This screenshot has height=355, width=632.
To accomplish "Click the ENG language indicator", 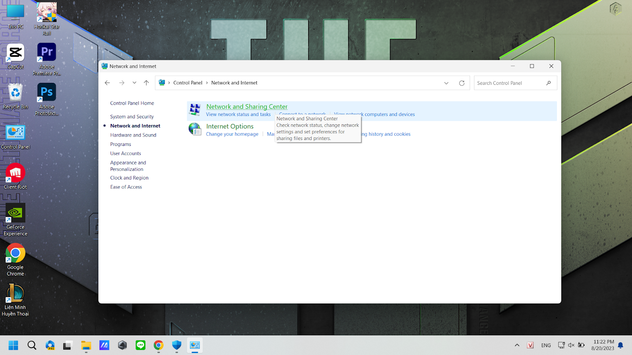I will (x=546, y=345).
